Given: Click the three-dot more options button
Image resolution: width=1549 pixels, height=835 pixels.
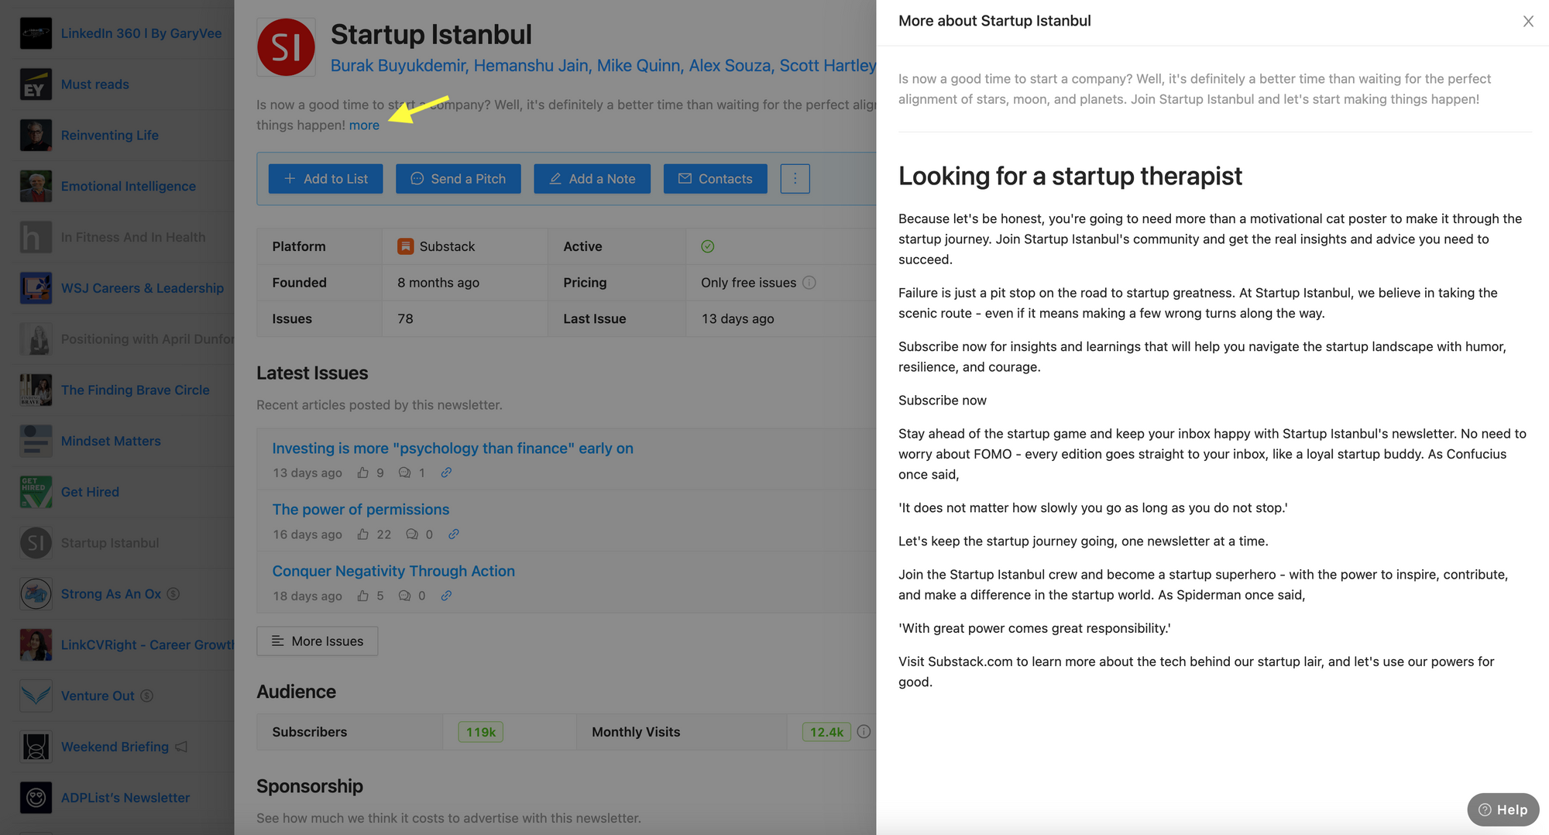Looking at the screenshot, I should coord(795,179).
